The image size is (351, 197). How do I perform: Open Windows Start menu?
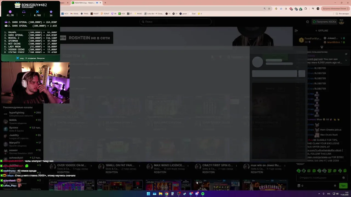[x=148, y=194]
